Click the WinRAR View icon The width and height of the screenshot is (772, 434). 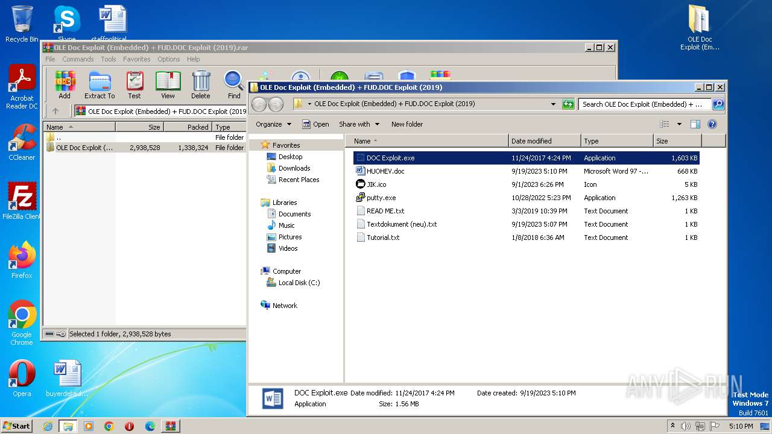point(168,85)
